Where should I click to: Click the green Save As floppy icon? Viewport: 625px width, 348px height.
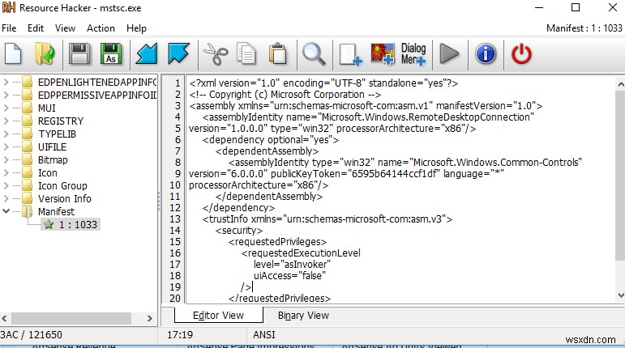pyautogui.click(x=111, y=53)
